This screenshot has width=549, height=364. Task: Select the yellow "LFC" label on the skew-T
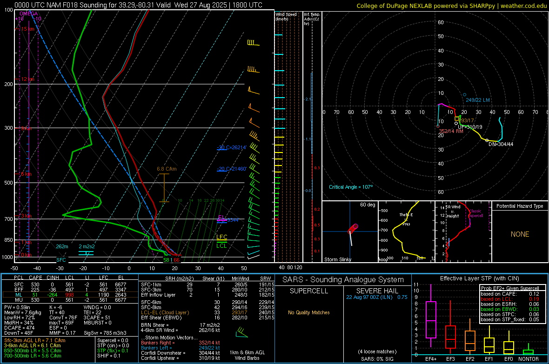pos(222,237)
